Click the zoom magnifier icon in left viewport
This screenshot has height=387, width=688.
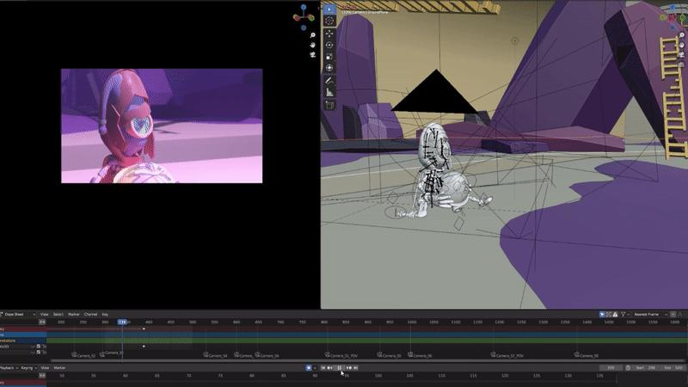pos(312,35)
